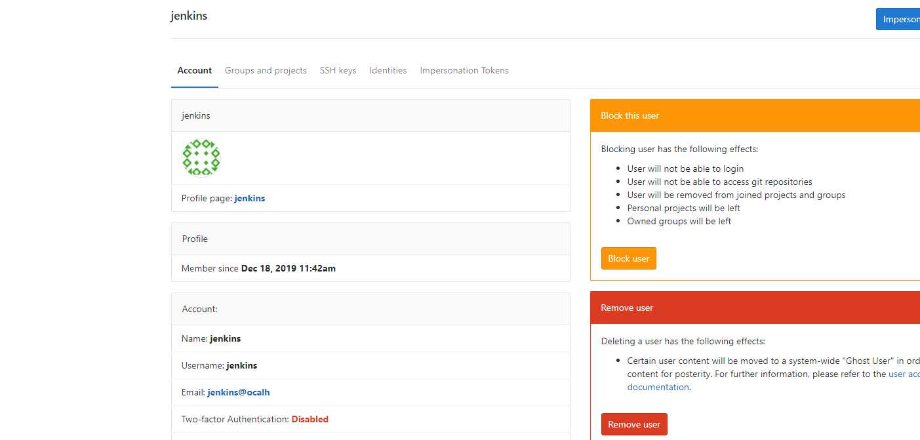Click the jenkins card header above avatar

click(370, 115)
